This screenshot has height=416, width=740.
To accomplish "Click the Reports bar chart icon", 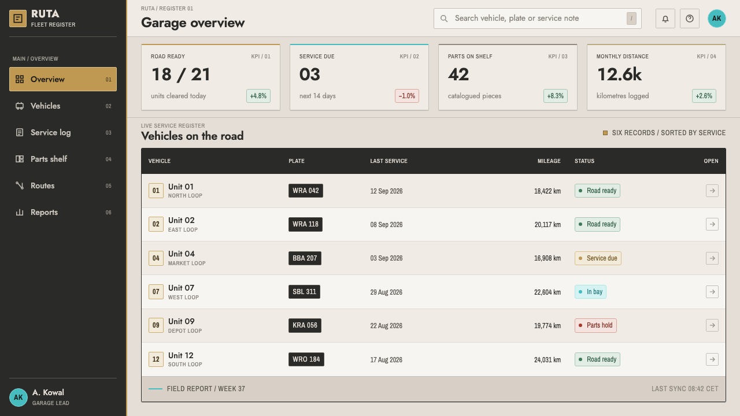I will pos(20,212).
